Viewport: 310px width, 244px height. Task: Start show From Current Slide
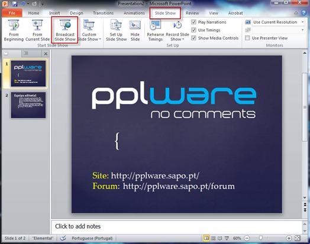click(37, 31)
